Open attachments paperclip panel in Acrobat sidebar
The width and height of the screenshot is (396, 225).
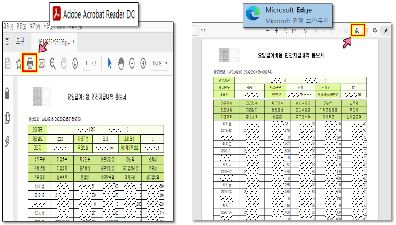point(7,141)
